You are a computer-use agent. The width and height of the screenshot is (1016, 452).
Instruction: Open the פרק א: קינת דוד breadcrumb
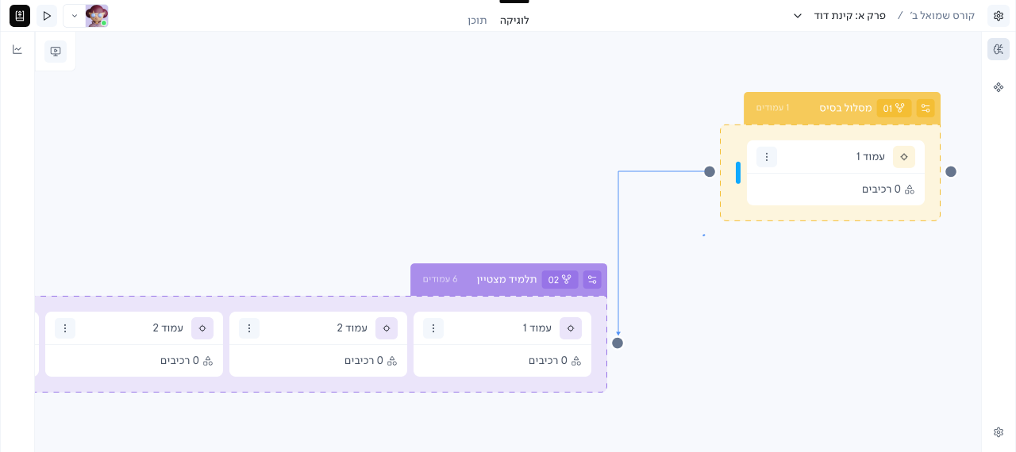tap(849, 16)
